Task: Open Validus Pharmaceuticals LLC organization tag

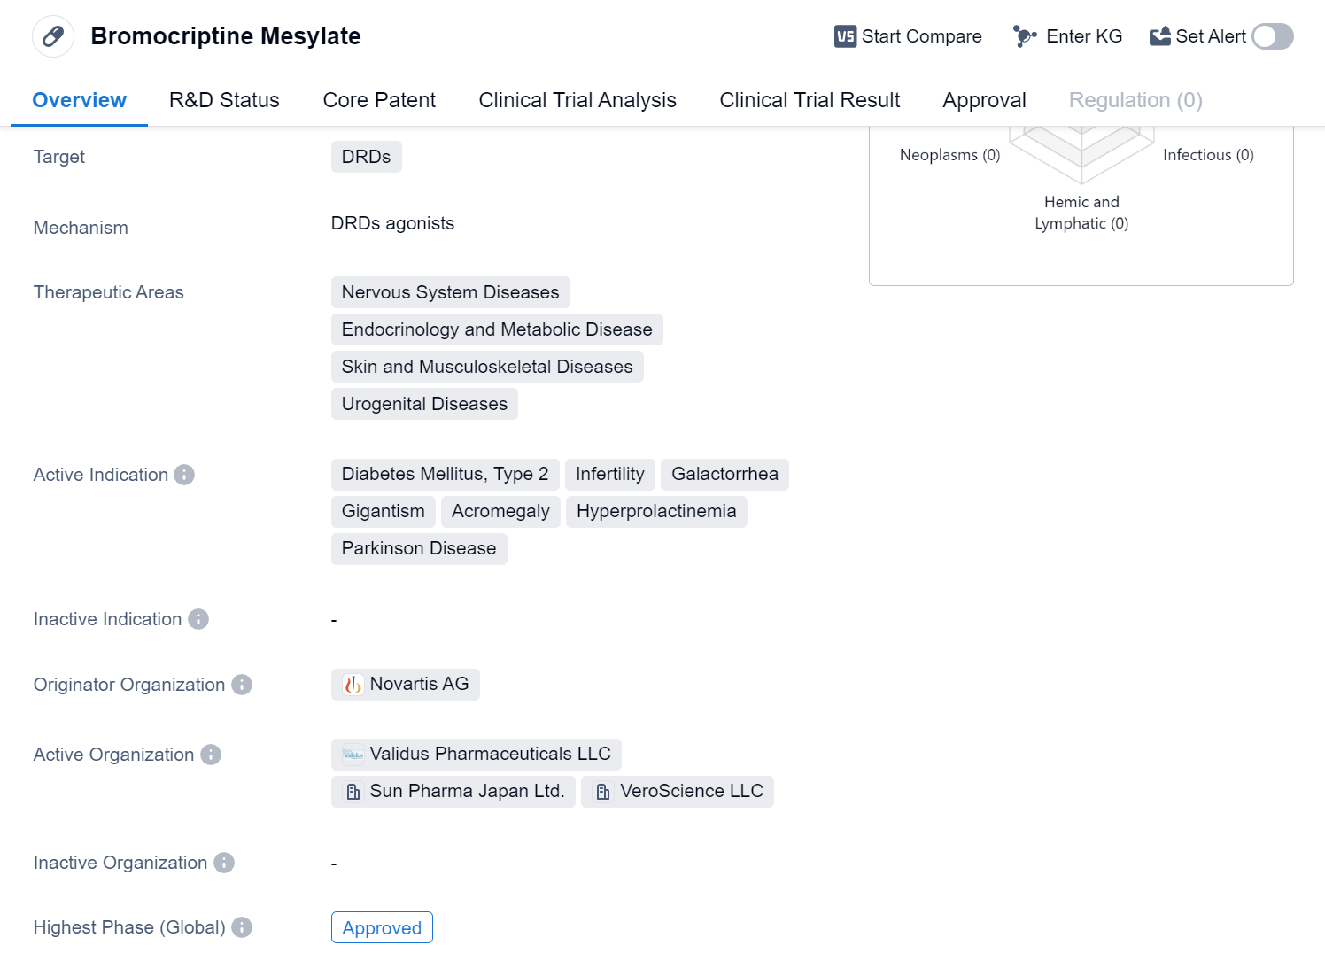Action: point(477,755)
